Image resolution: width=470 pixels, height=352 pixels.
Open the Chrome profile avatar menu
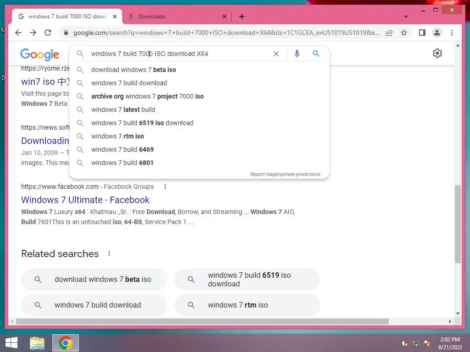pos(437,33)
